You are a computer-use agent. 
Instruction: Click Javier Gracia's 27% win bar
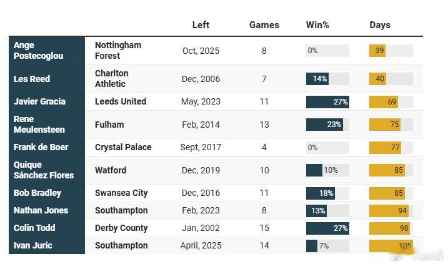click(x=327, y=101)
